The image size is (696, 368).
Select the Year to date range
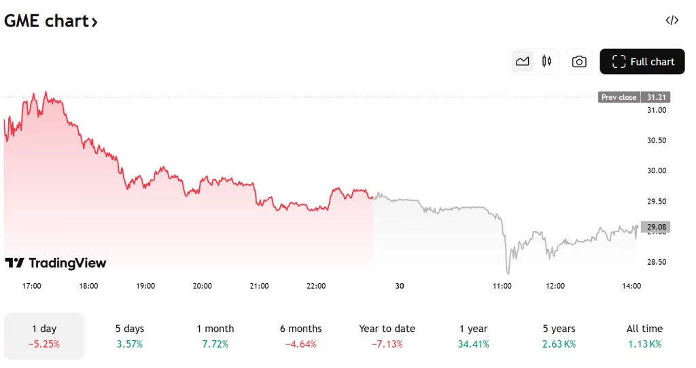387,336
